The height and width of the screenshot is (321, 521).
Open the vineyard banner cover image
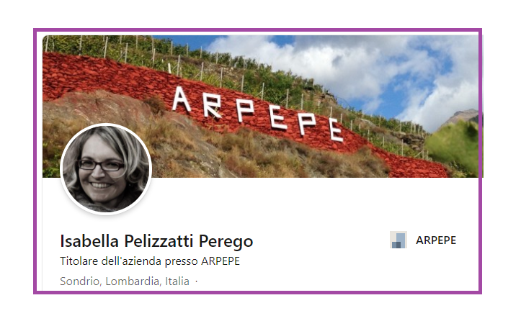(262, 107)
